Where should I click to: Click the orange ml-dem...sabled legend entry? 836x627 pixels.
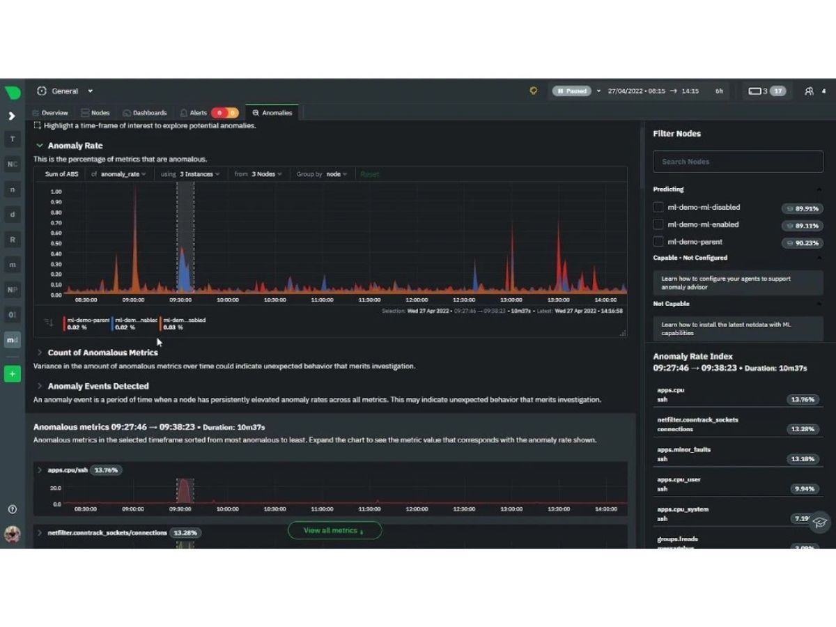(183, 323)
